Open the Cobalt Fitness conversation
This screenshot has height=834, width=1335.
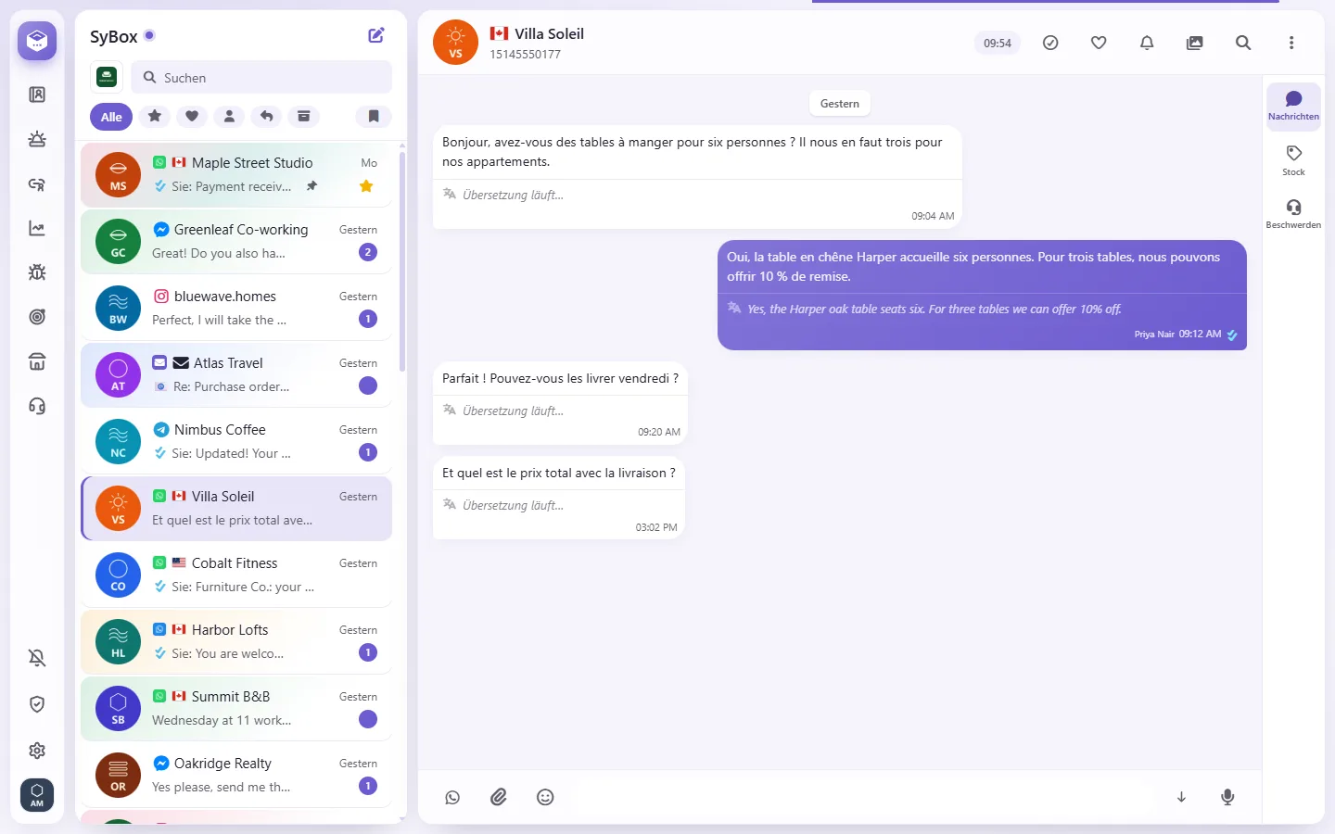(236, 575)
